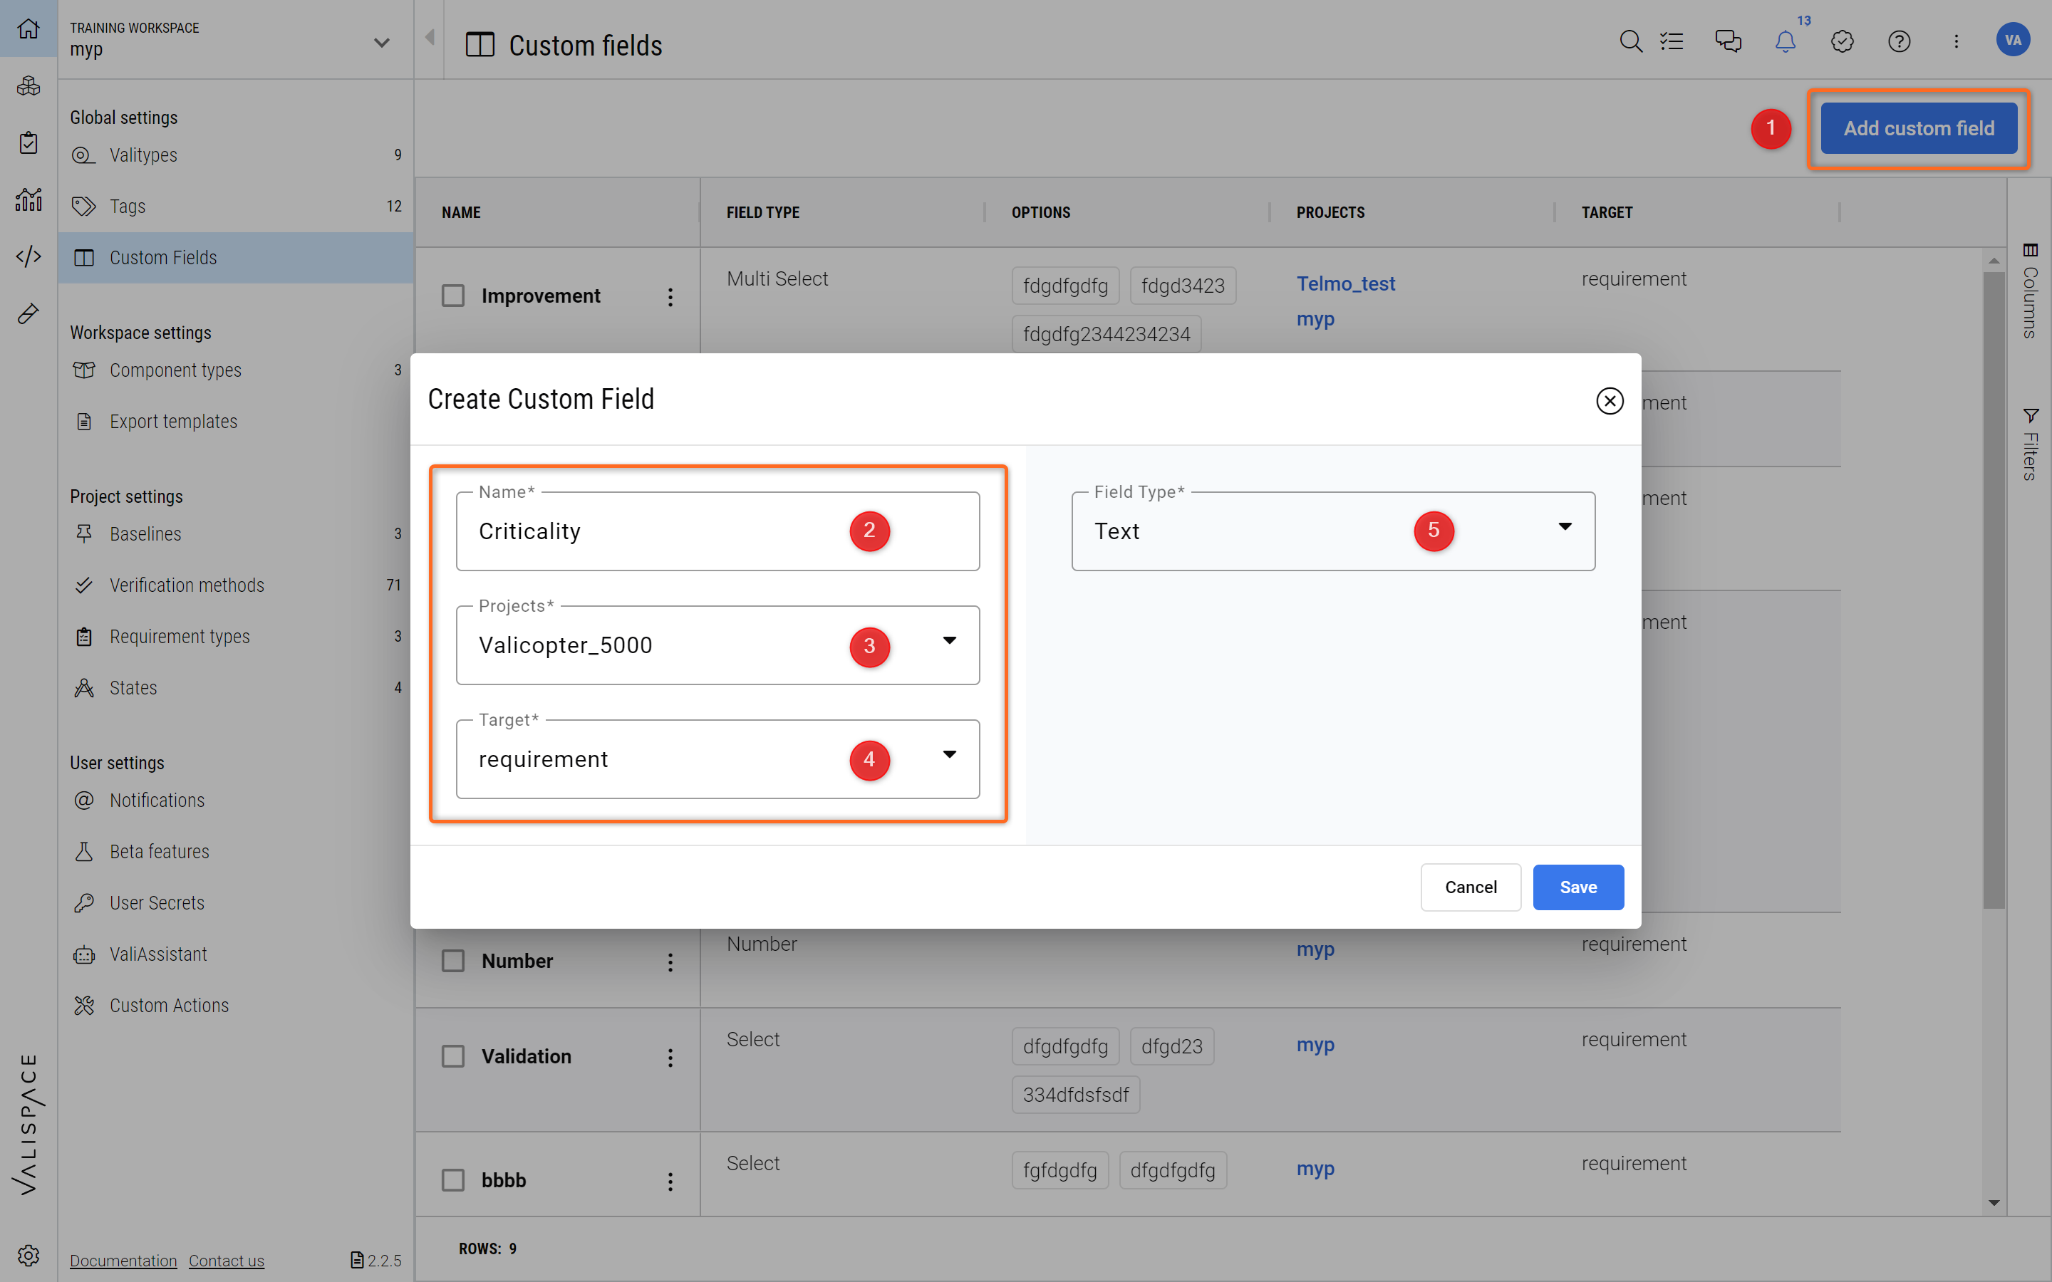This screenshot has width=2052, height=1282.
Task: Open Custom Actions in sidebar
Action: (236, 1006)
